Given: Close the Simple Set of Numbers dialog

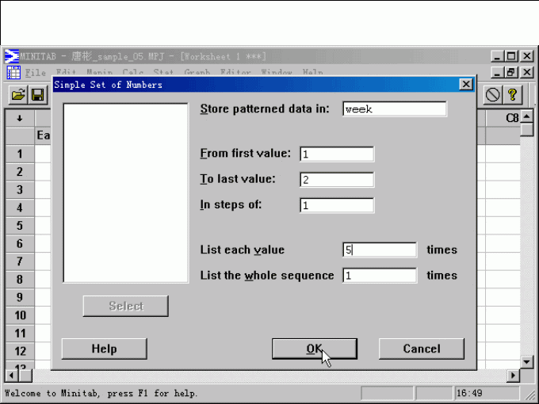Looking at the screenshot, I should point(465,85).
